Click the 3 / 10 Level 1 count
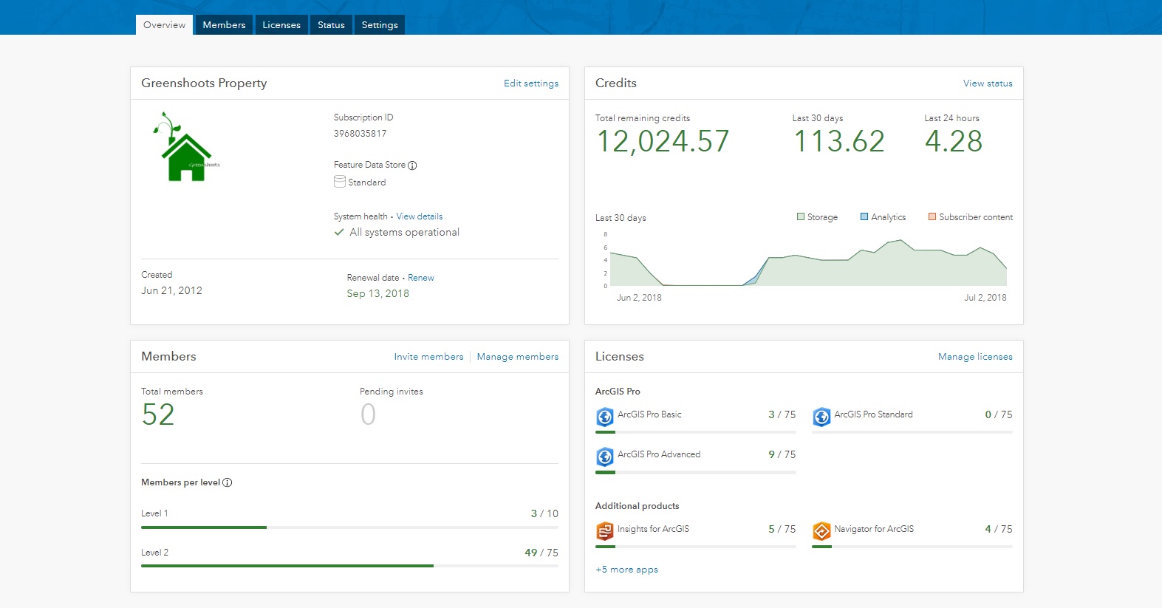1162x608 pixels. (544, 513)
